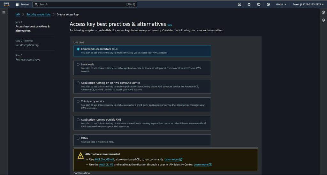Image resolution: width=327 pixels, height=175 pixels.
Task: Go to Security credentials breadcrumb
Action: 38,15
